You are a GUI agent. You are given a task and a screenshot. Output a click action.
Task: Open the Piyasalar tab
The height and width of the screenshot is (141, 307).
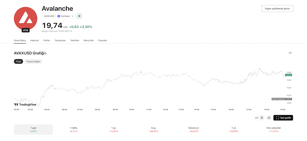tap(103, 40)
